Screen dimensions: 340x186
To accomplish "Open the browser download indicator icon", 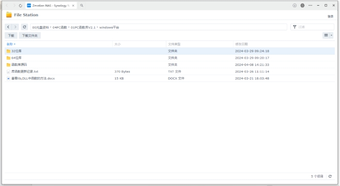I will (295, 5).
